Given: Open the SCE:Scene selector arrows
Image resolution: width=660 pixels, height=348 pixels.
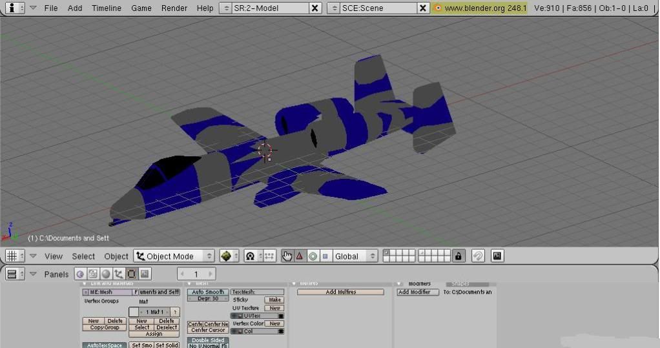Looking at the screenshot, I should 334,8.
